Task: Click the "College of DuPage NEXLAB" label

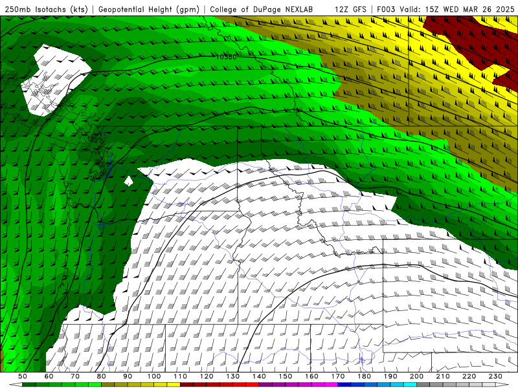Action: click(x=262, y=9)
